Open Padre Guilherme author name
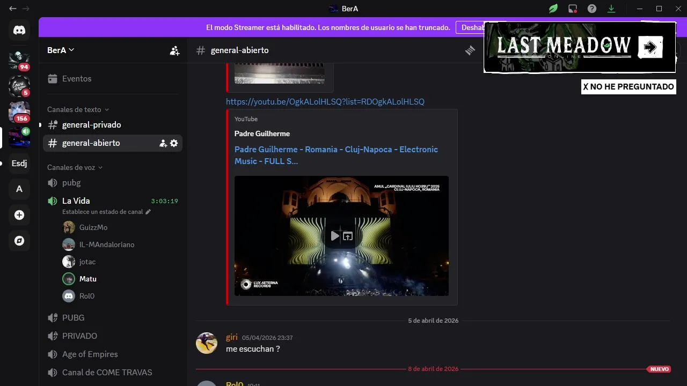The width and height of the screenshot is (687, 386). point(262,133)
